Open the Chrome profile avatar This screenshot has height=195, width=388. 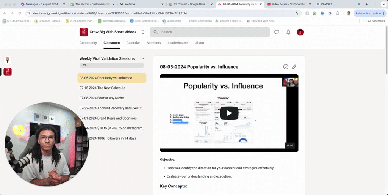pyautogui.click(x=349, y=13)
